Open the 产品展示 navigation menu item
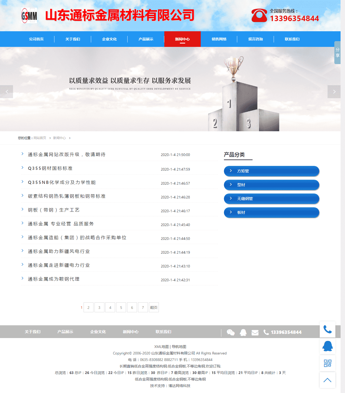This screenshot has width=345, height=393. click(146, 39)
